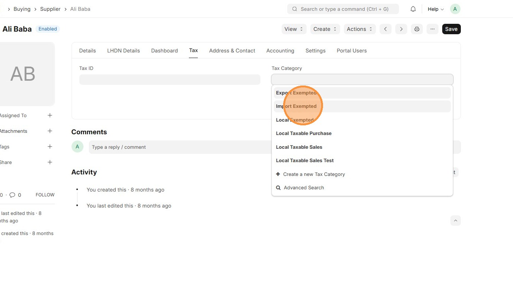
Task: Click the Ali Baba page title
Action: click(x=17, y=29)
